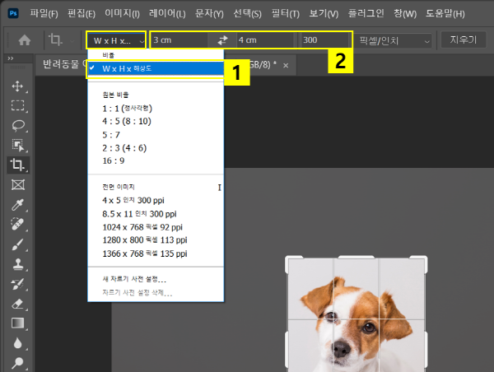
Task: Select the Dodge tool
Action: coord(17,363)
